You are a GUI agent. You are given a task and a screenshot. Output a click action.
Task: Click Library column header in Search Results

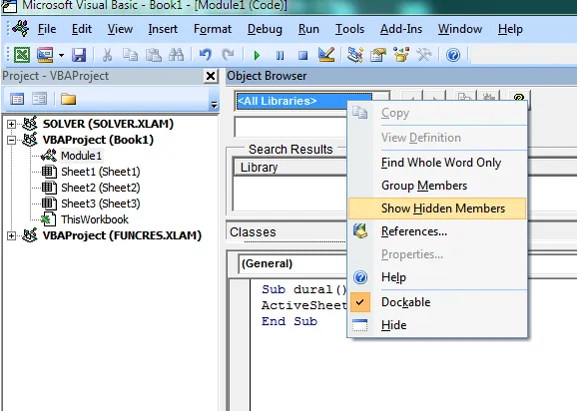click(x=290, y=168)
